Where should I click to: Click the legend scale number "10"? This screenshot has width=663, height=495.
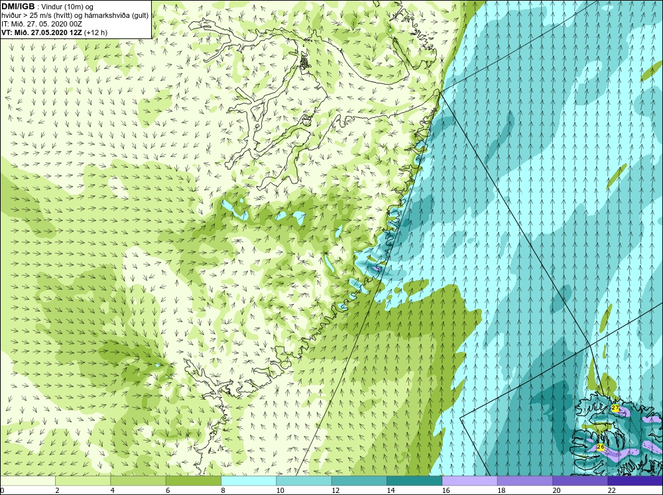pos(280,490)
